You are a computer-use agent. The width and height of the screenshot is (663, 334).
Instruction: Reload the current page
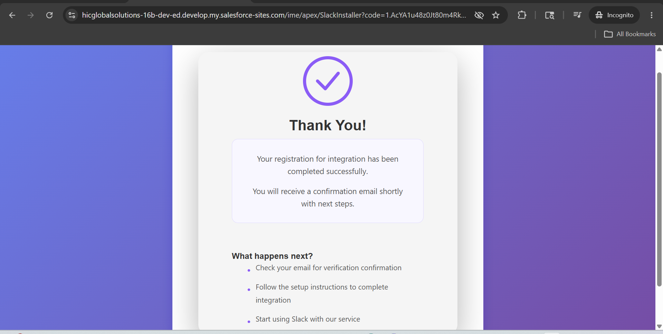(49, 15)
